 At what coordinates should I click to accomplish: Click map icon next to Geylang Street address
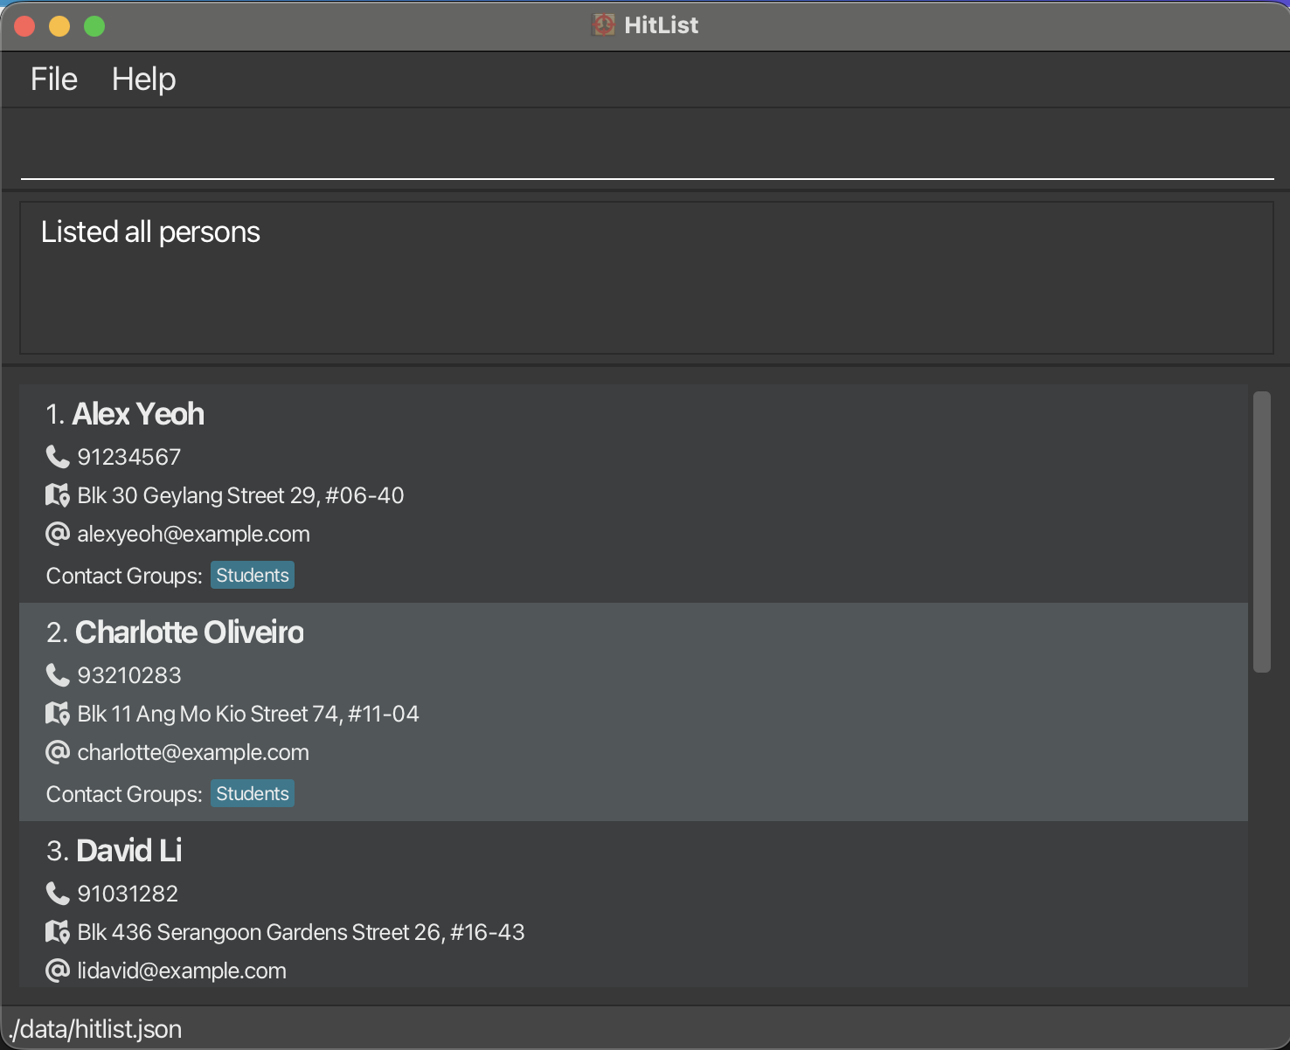58,495
